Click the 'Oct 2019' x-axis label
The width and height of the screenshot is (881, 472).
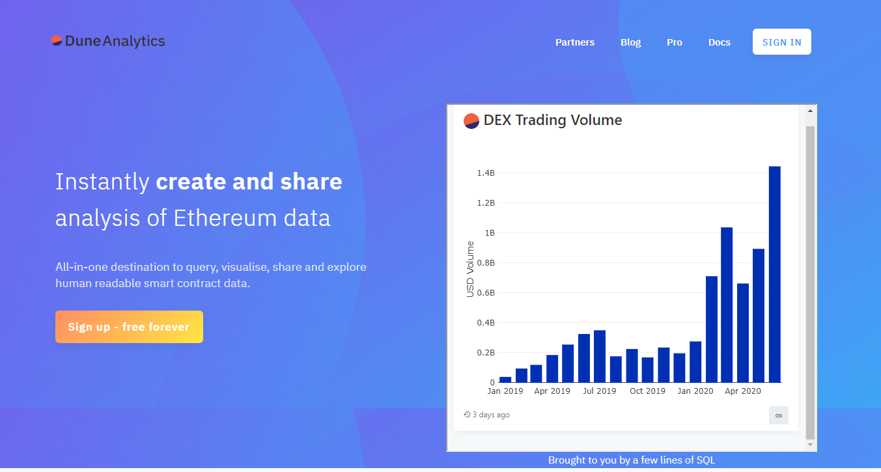[x=648, y=391]
